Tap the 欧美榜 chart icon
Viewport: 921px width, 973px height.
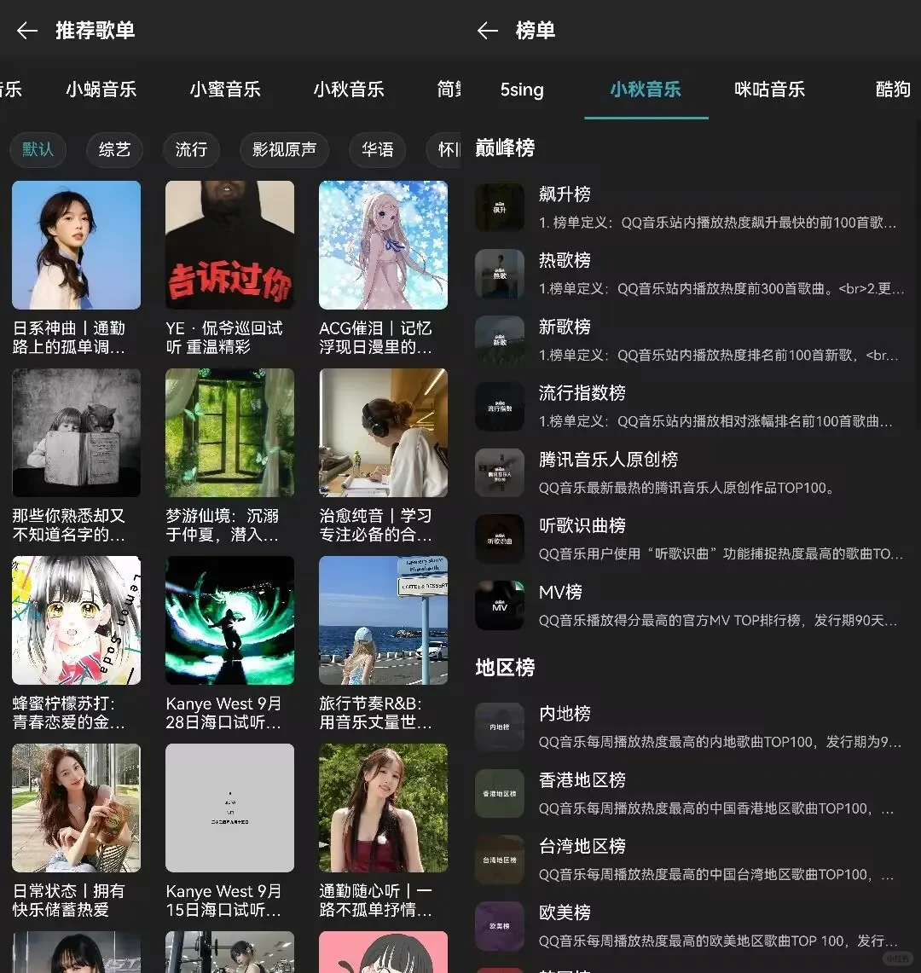500,926
